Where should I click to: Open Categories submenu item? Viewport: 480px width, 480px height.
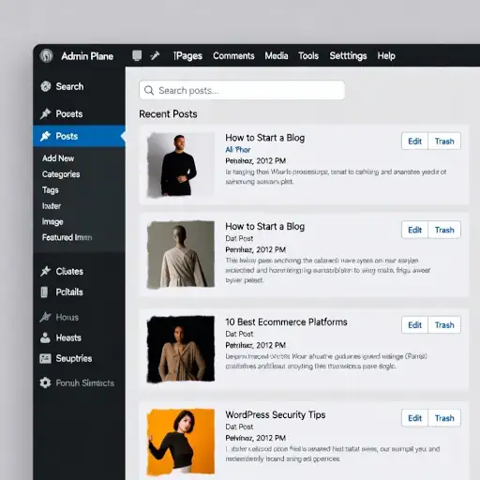coord(61,174)
